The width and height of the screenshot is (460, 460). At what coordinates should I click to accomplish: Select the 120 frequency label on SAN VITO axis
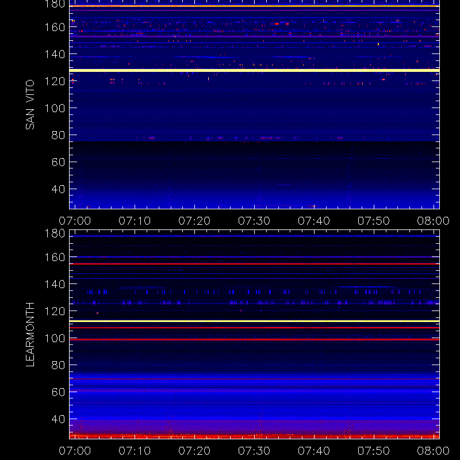(55, 81)
